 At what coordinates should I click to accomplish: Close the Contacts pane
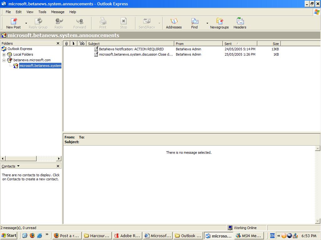[x=58, y=166]
